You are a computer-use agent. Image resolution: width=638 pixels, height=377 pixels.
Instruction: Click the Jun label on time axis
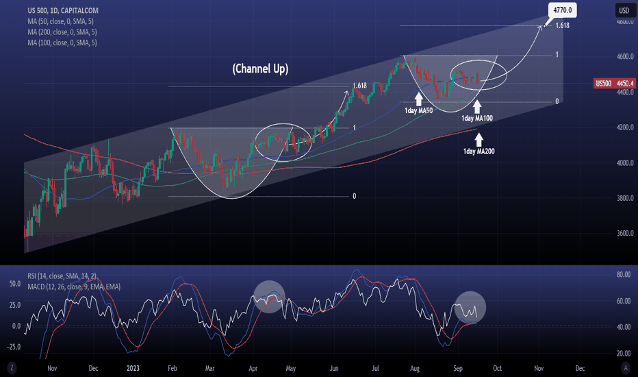[334, 368]
